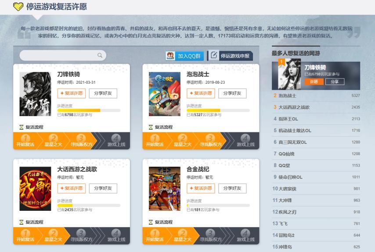
Task: Click the 泡泡战士 cover thumbnail
Action: click(165, 94)
